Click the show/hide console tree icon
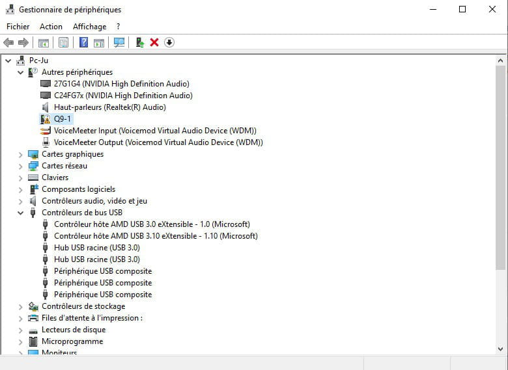508x370 pixels. (x=44, y=42)
